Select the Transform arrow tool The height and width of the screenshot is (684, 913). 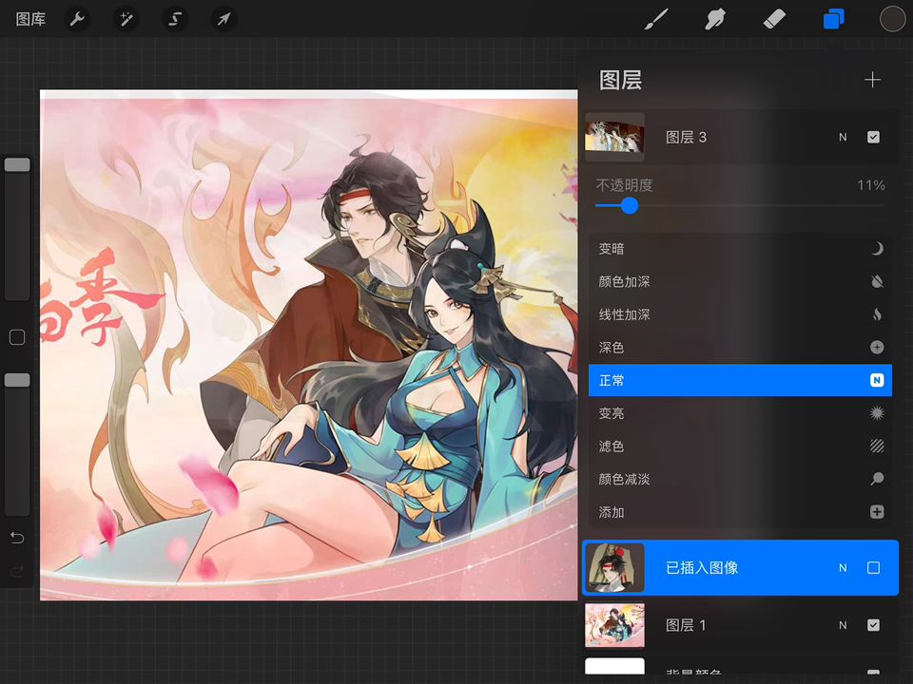point(223,19)
